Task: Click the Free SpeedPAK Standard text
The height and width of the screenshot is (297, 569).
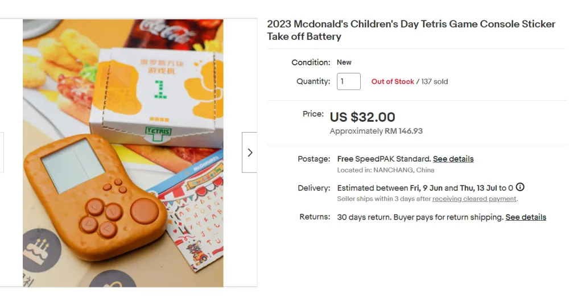Action: point(384,159)
